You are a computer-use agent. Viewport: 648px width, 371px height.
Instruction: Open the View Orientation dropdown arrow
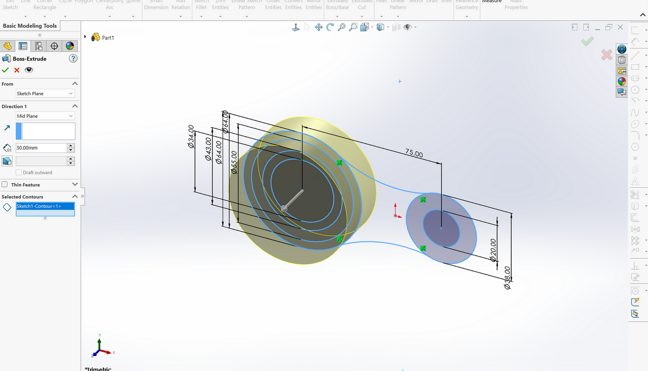tap(372, 28)
